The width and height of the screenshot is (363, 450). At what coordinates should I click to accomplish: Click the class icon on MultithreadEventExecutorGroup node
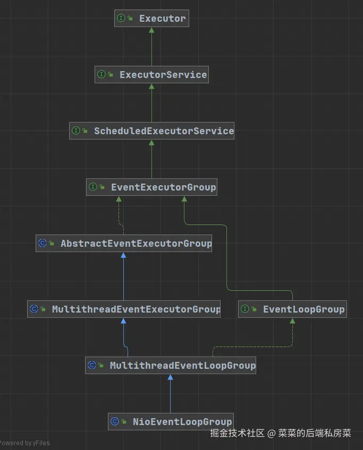point(34,309)
